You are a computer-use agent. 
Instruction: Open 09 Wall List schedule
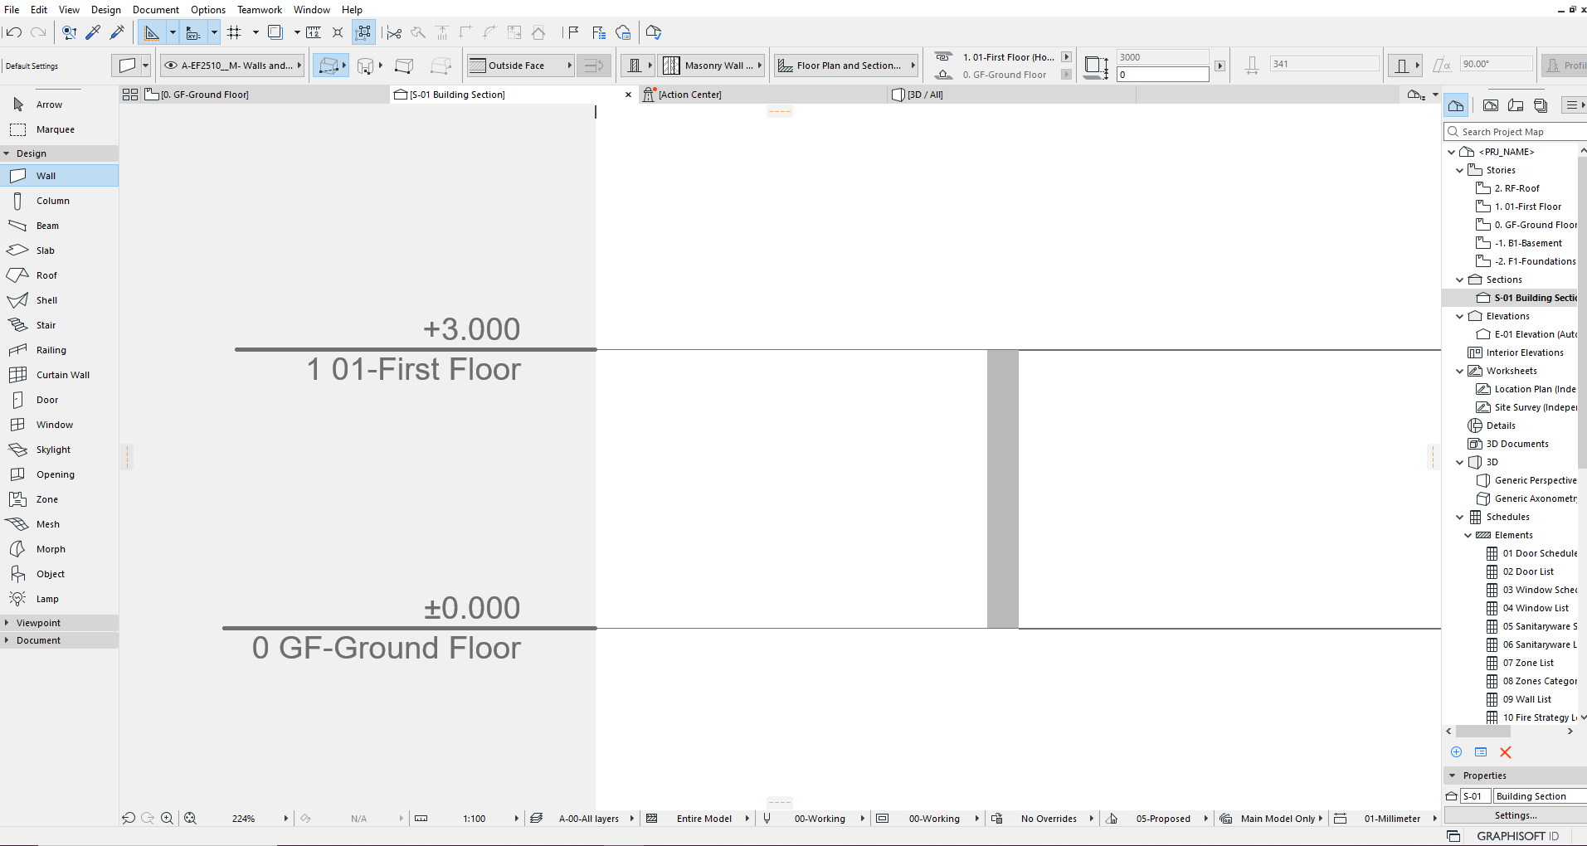(1526, 699)
